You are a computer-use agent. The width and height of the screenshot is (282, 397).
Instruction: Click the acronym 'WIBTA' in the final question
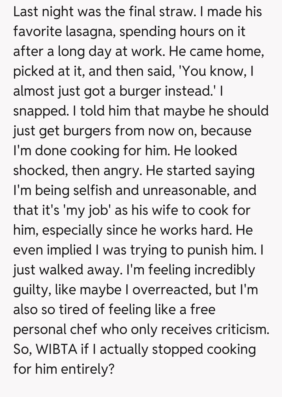pyautogui.click(x=56, y=349)
